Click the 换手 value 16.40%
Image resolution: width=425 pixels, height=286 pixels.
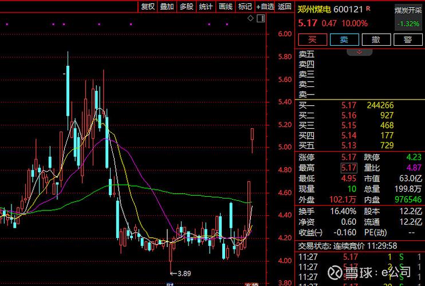click(x=343, y=211)
